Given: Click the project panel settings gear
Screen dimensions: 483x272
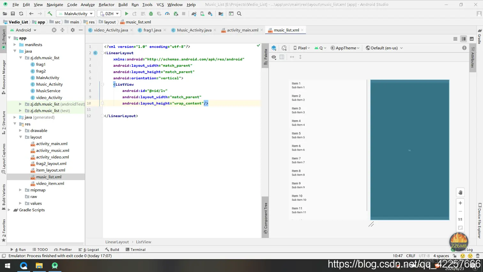Looking at the screenshot, I should point(73,30).
